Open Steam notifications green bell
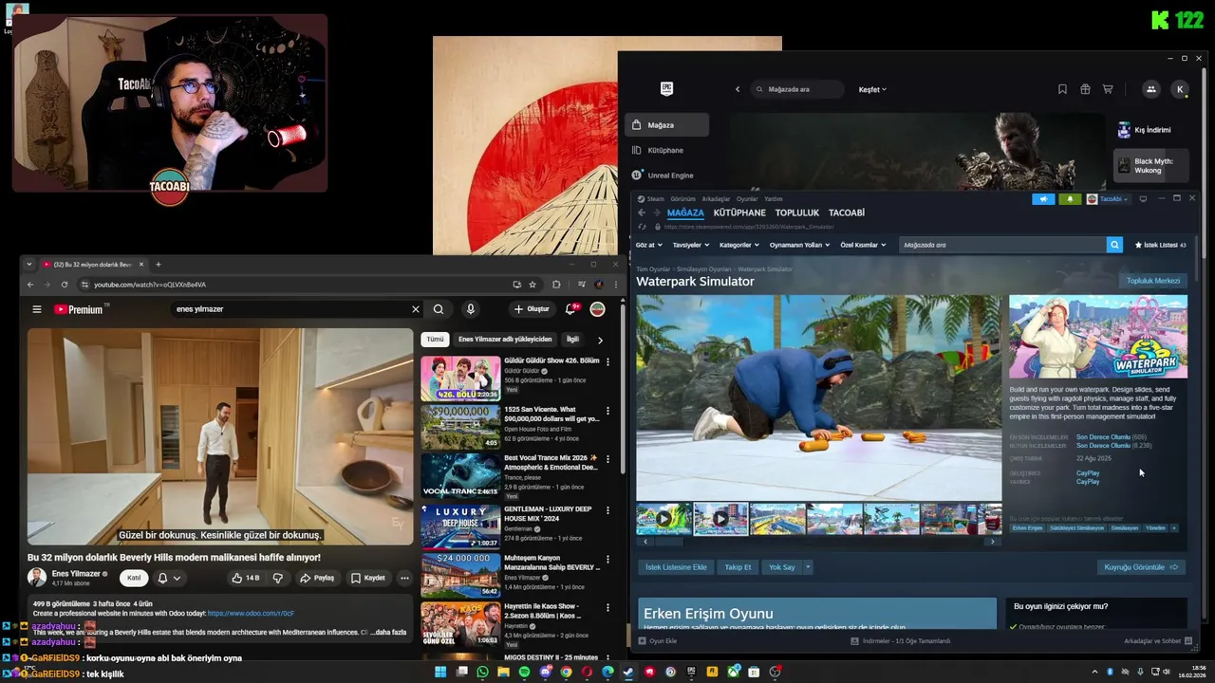 pos(1070,199)
